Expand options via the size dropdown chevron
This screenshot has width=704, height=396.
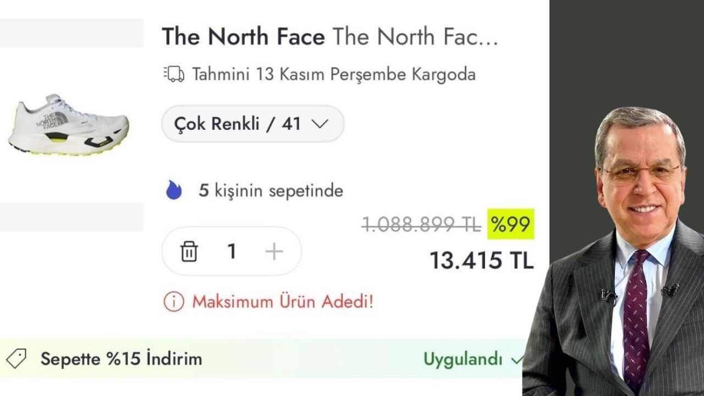[x=320, y=124]
